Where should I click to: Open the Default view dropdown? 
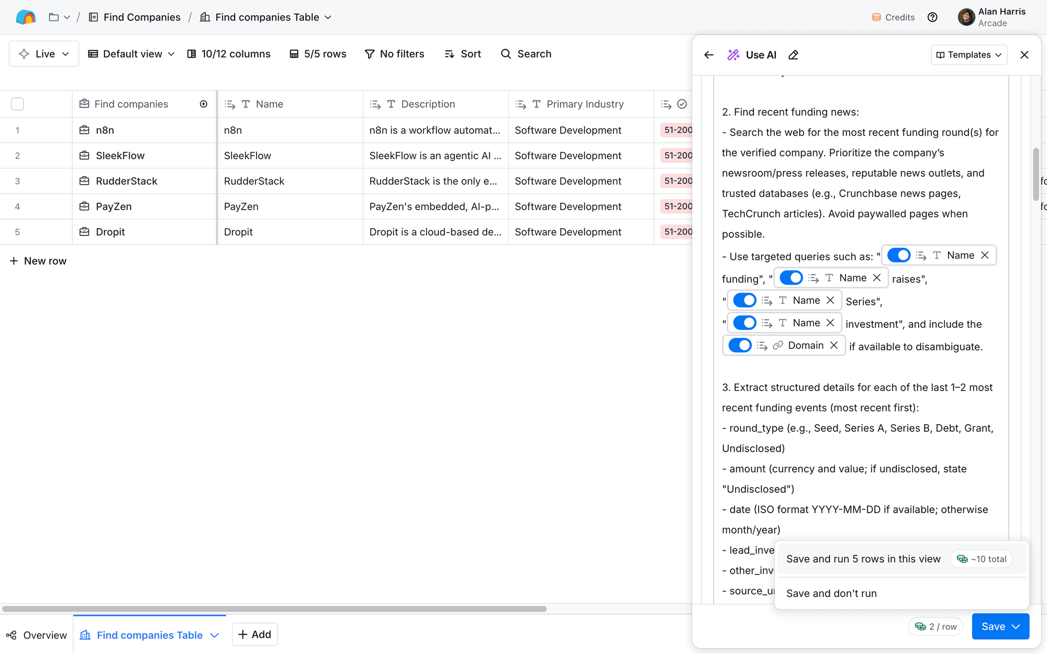(x=131, y=54)
